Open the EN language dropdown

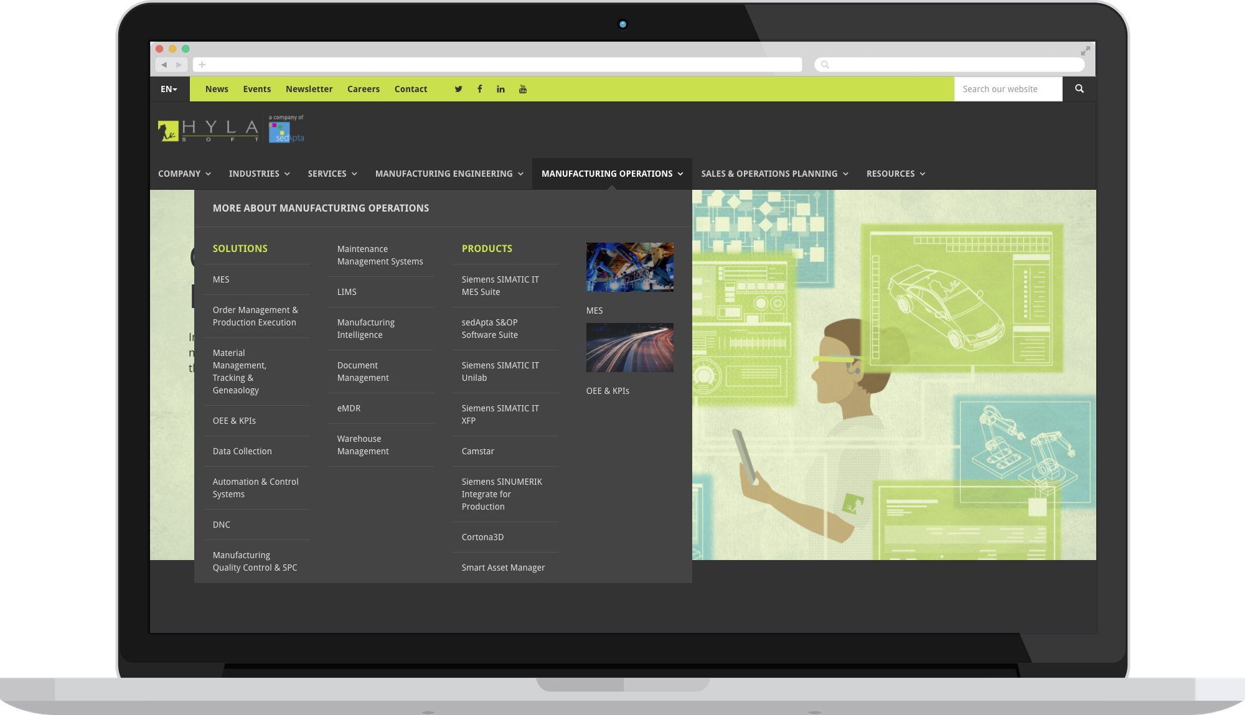(169, 89)
